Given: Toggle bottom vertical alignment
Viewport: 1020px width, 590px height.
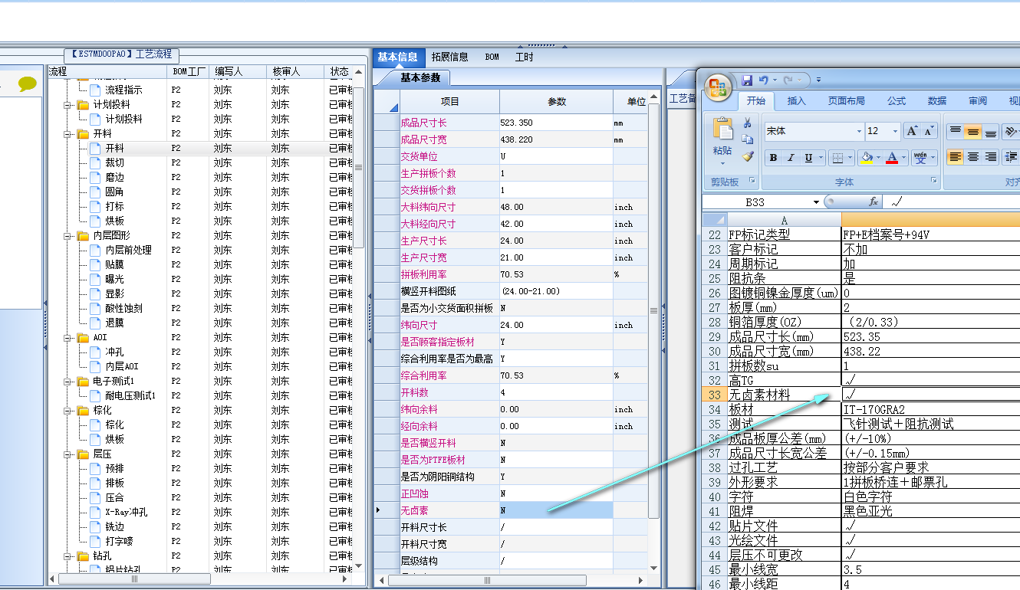Looking at the screenshot, I should coord(991,131).
